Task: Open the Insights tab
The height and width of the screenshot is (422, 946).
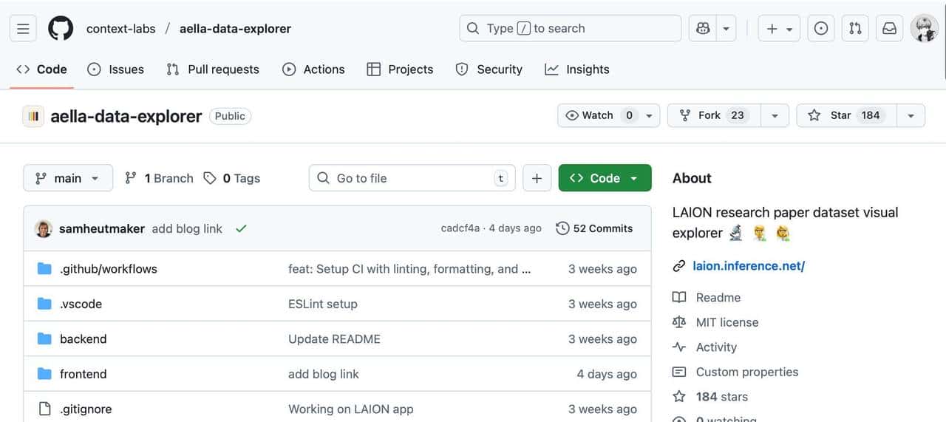Action: tap(577, 69)
